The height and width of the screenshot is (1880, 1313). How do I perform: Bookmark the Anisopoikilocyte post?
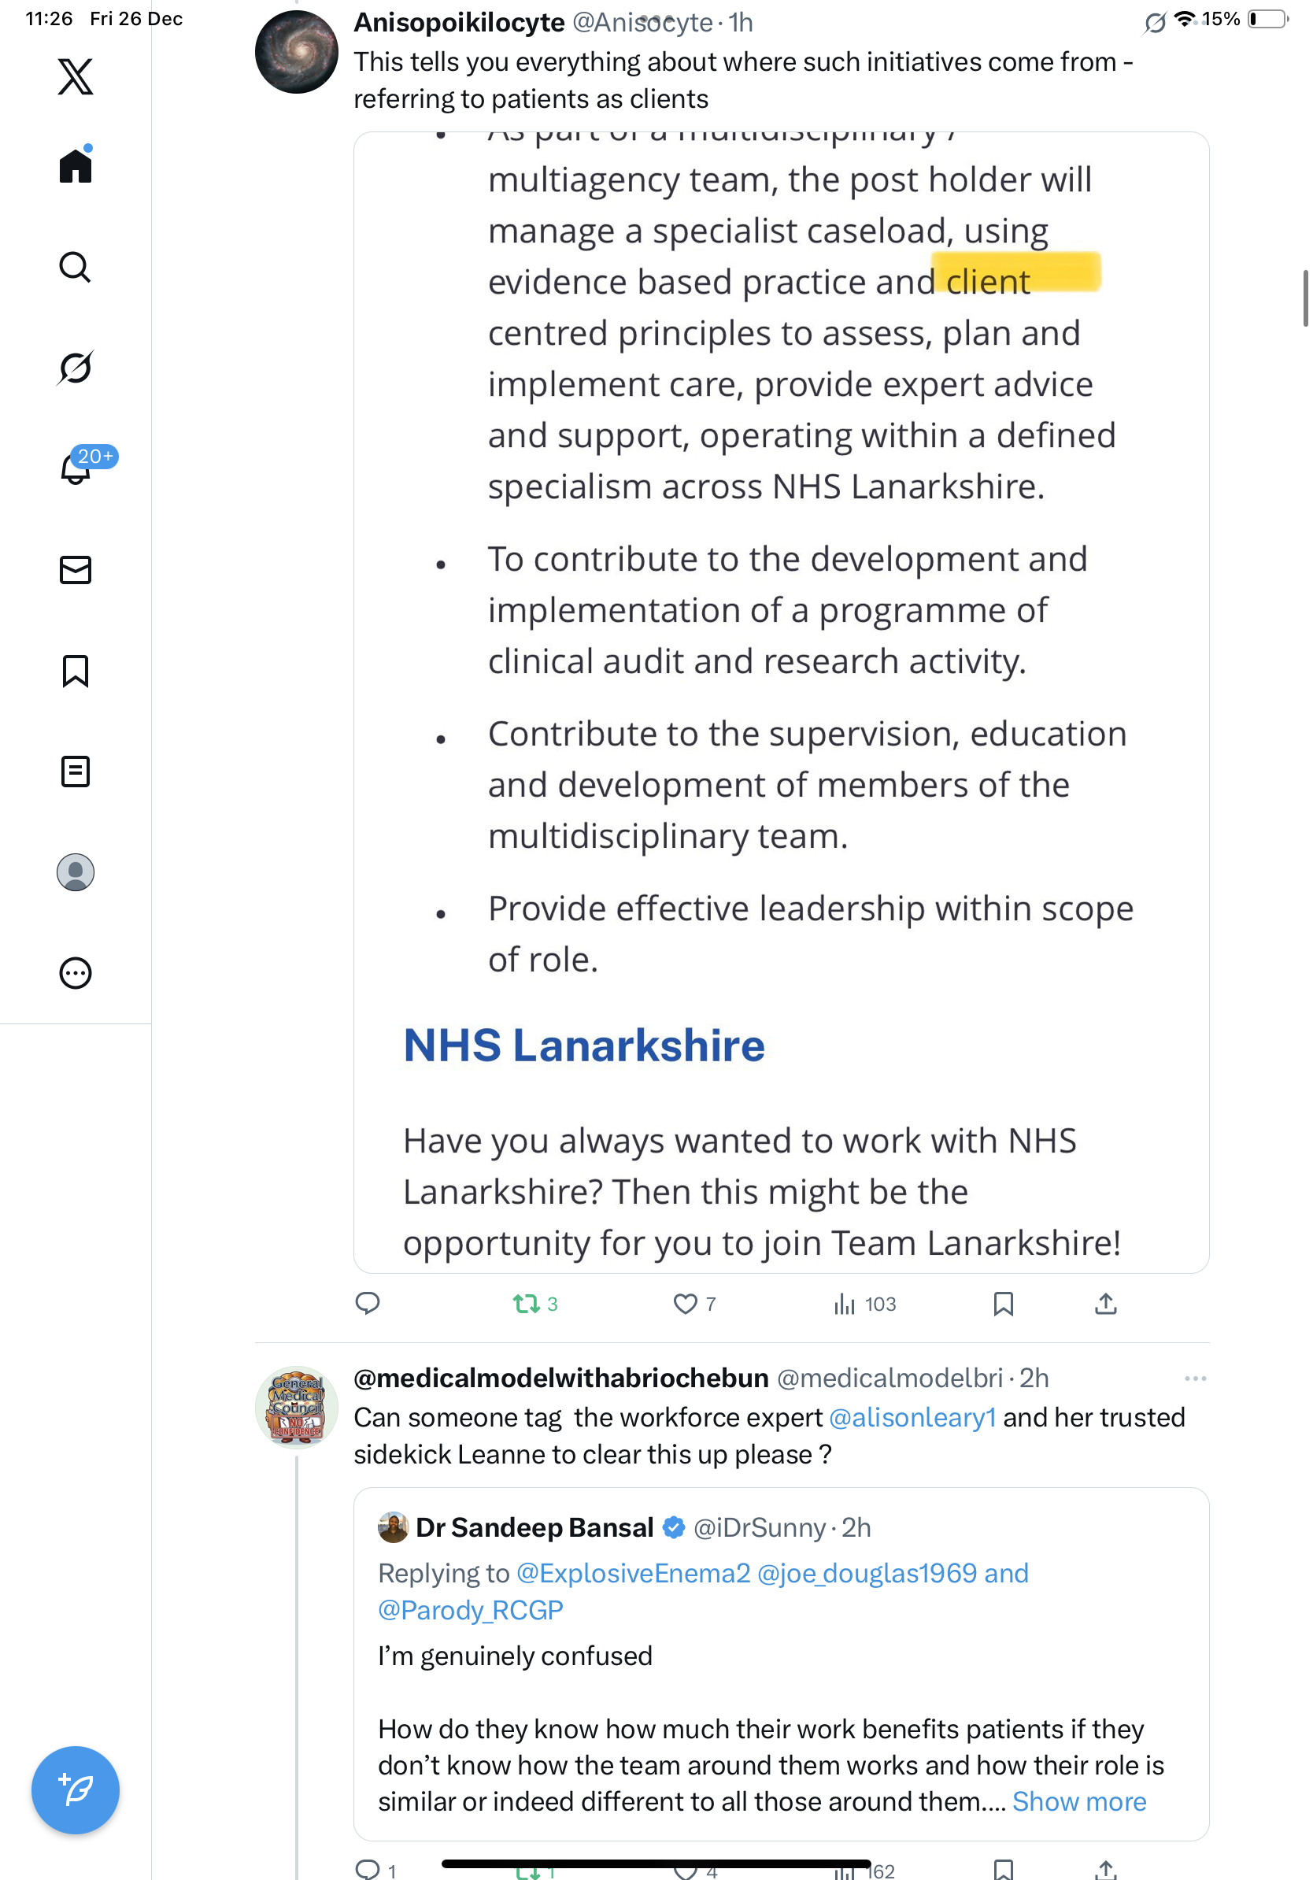pyautogui.click(x=1003, y=1304)
